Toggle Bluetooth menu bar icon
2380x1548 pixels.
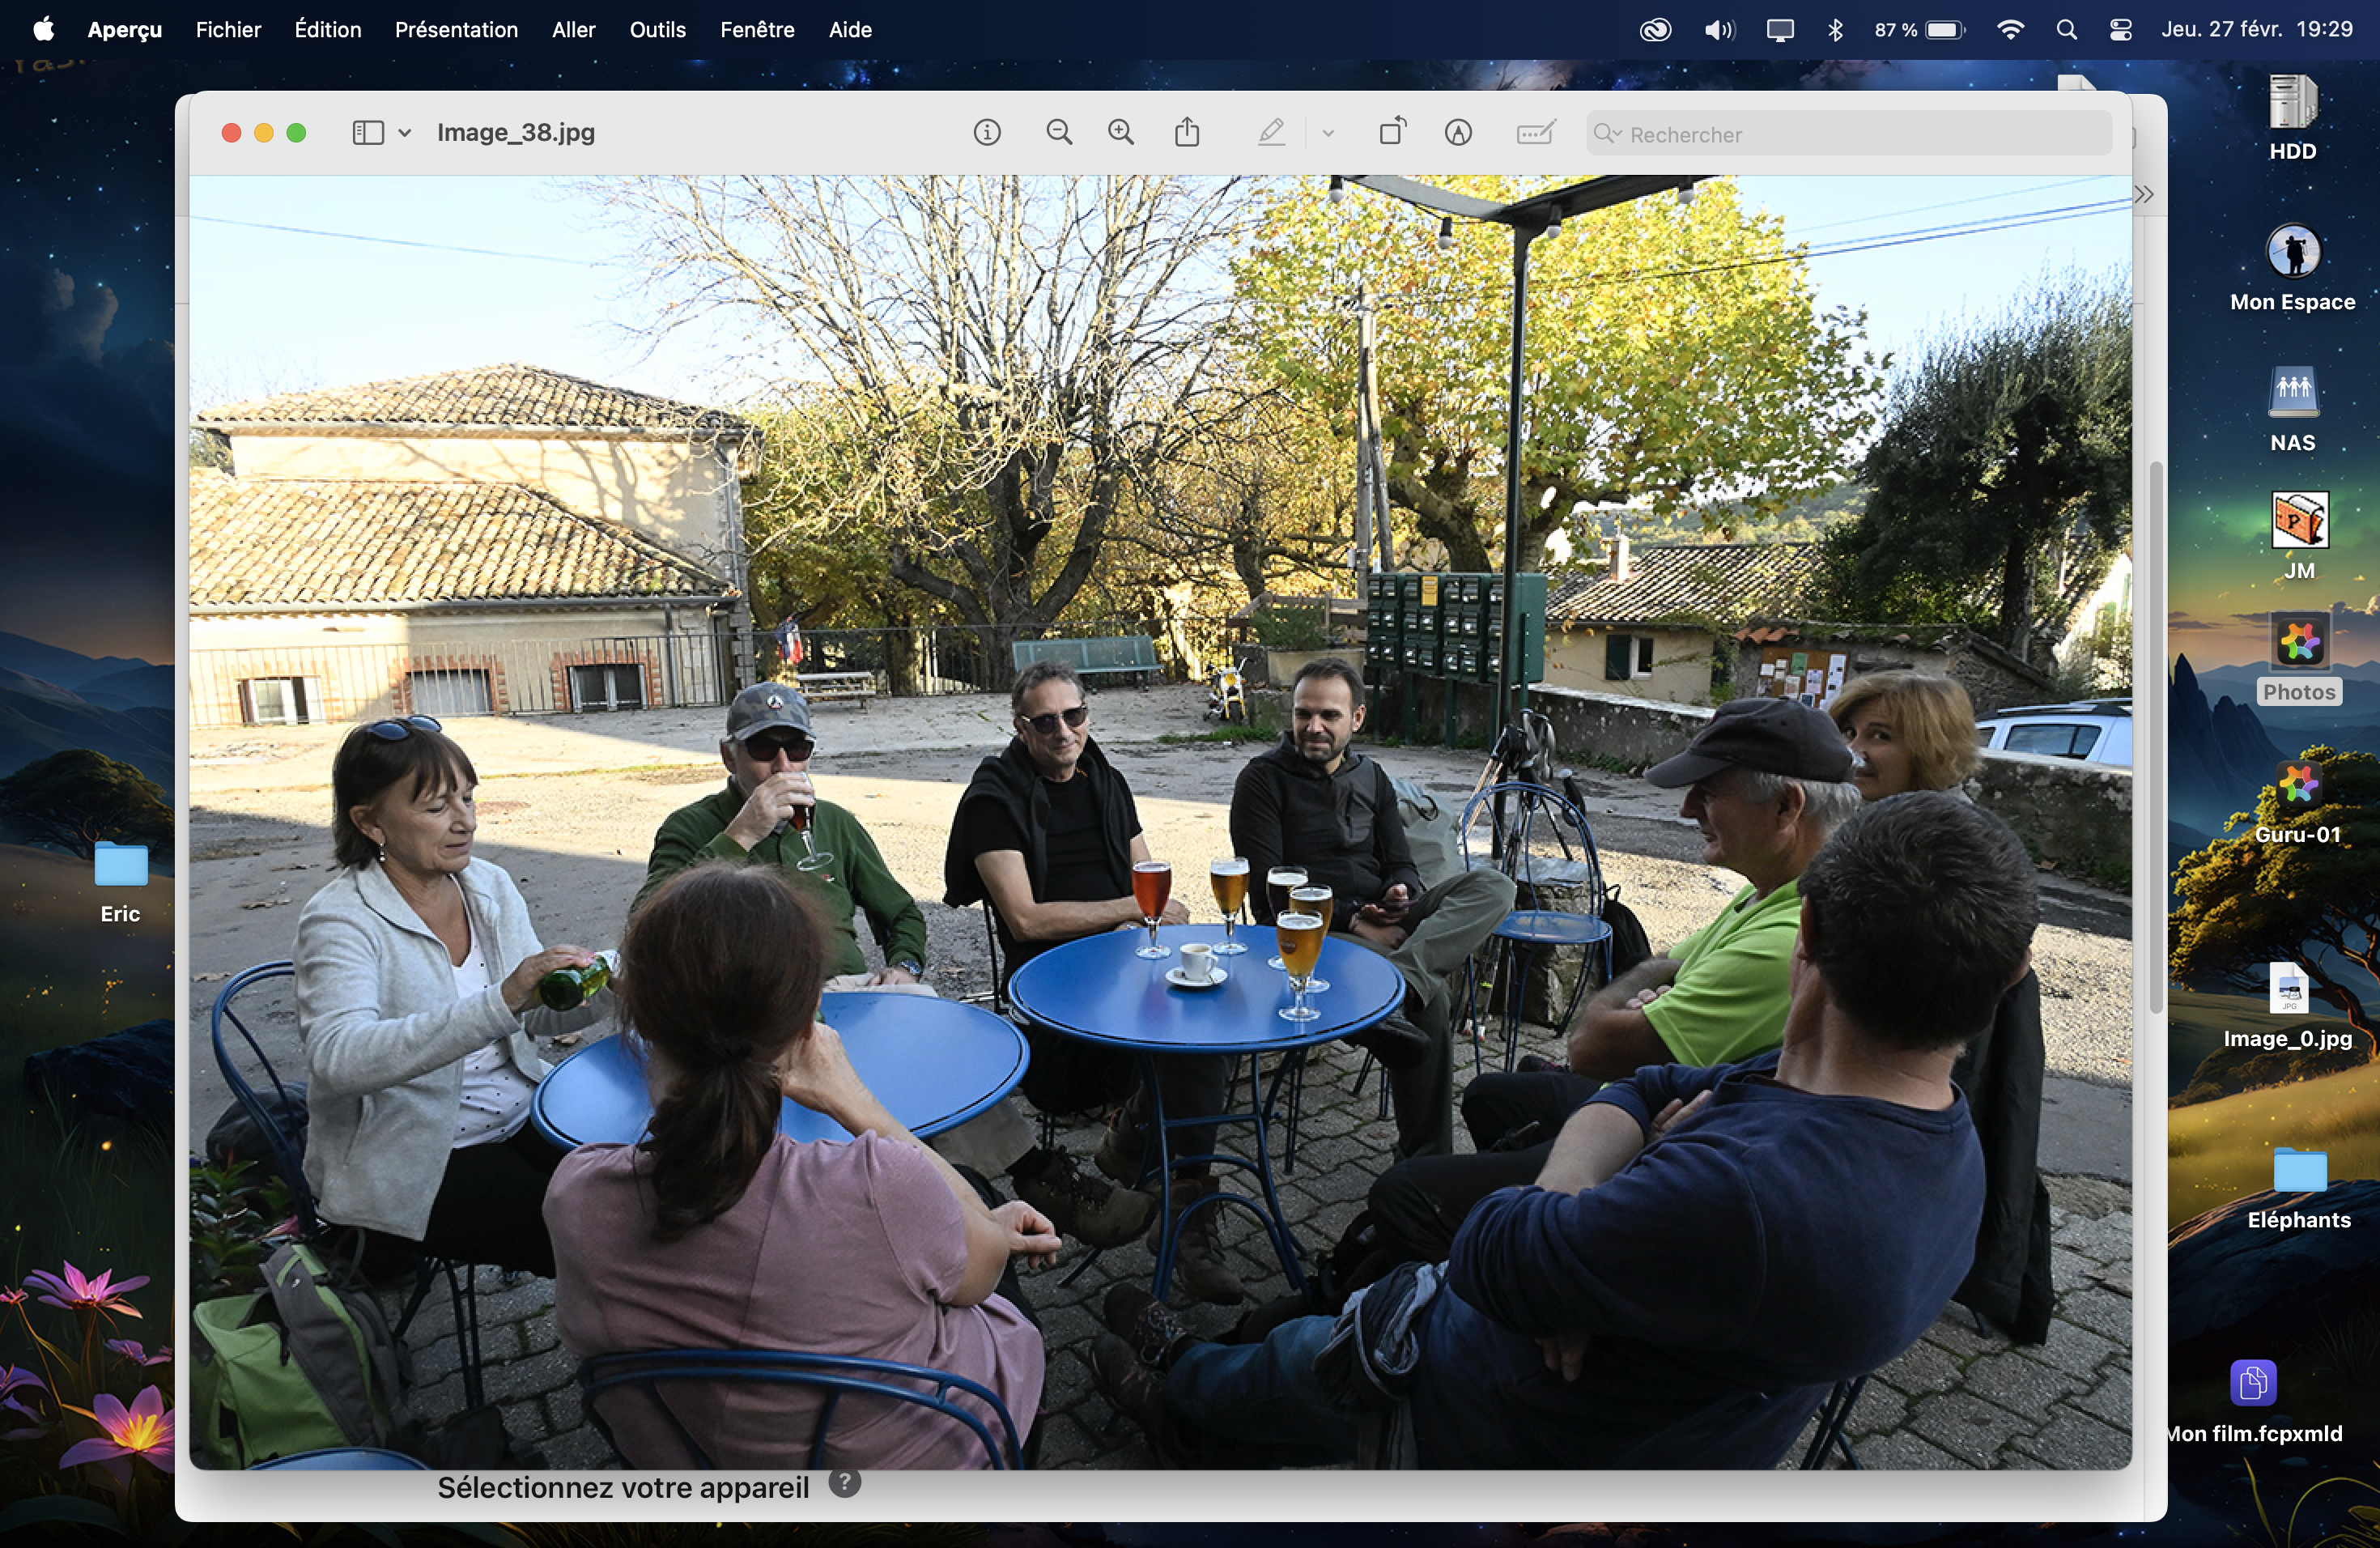click(1835, 30)
